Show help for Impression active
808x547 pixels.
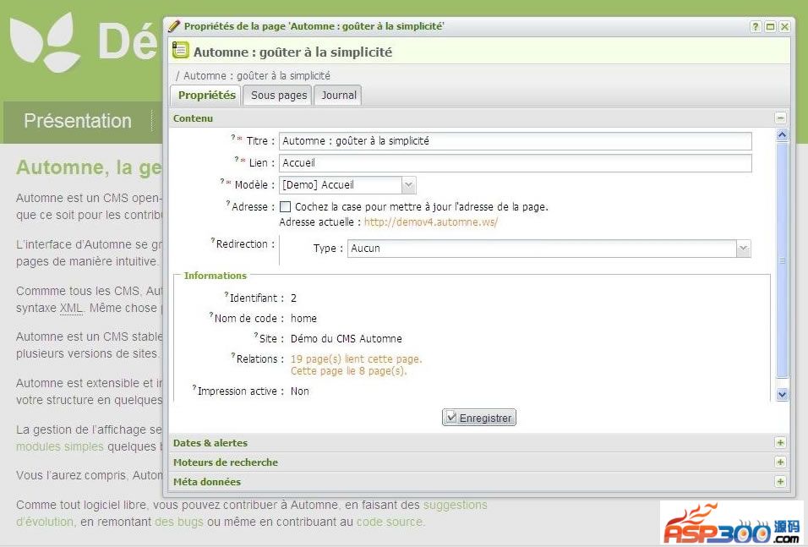tap(194, 387)
